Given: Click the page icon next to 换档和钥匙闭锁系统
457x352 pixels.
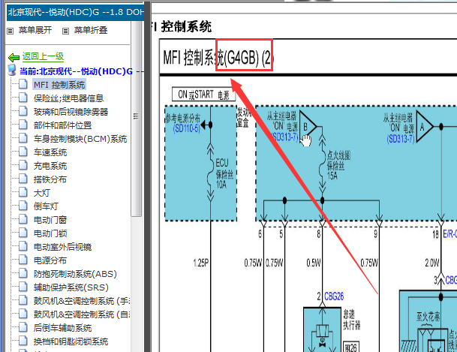Looking at the screenshot, I should [x=23, y=341].
